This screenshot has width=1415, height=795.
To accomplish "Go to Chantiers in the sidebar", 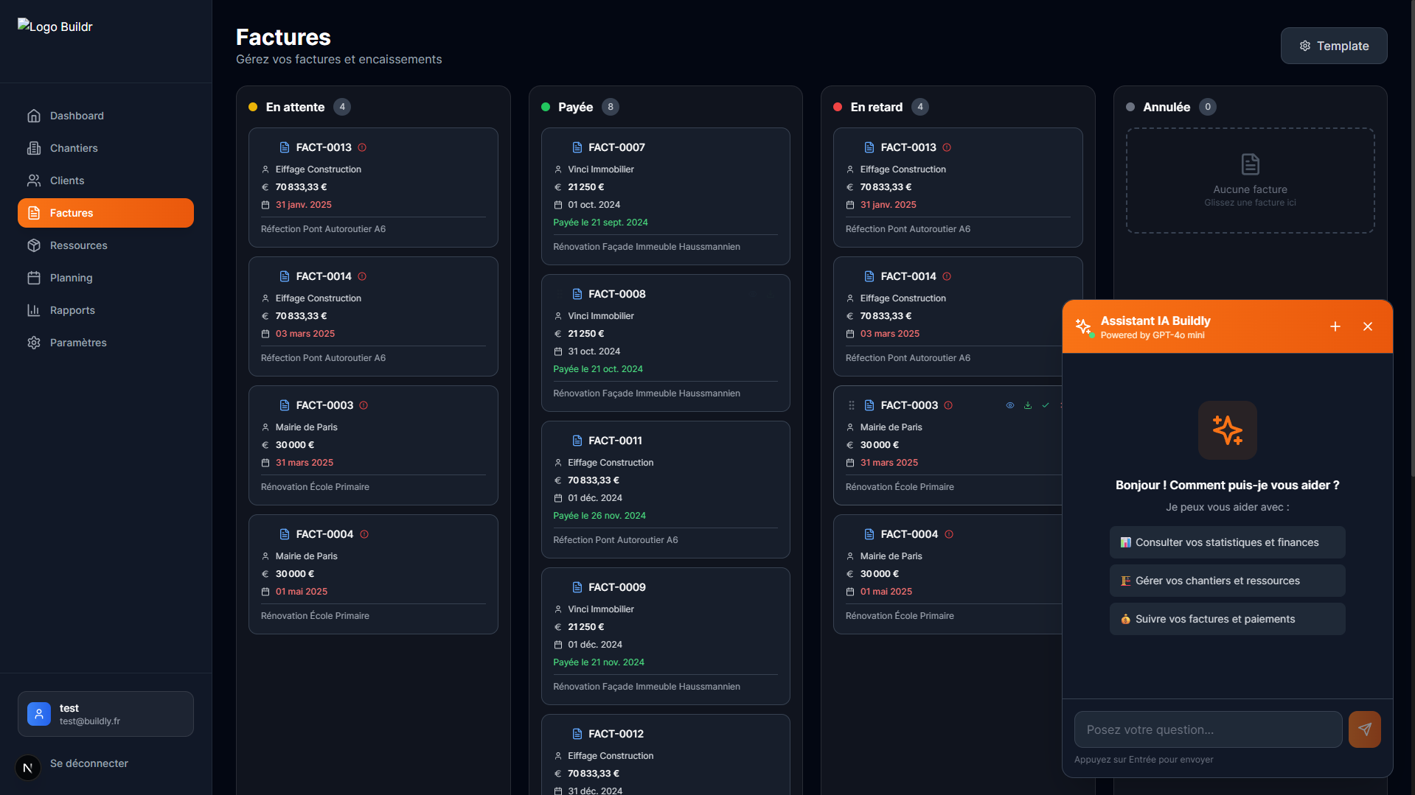I will tap(74, 148).
